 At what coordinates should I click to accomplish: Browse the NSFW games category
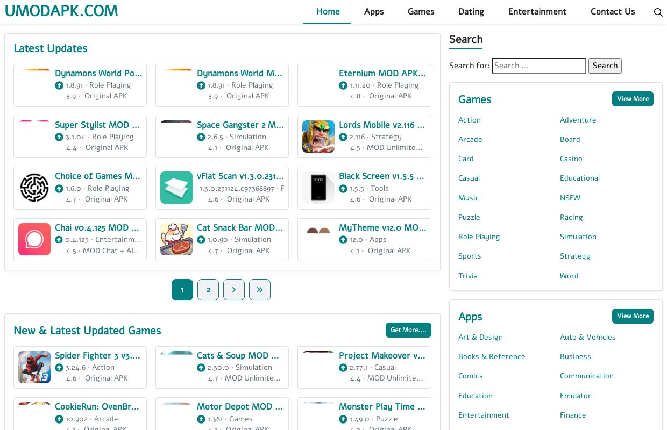pyautogui.click(x=570, y=198)
